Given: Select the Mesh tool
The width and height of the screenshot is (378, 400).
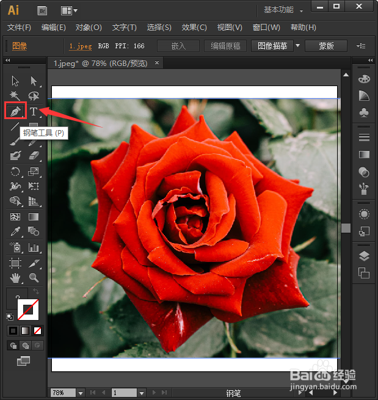Looking at the screenshot, I should 15,217.
